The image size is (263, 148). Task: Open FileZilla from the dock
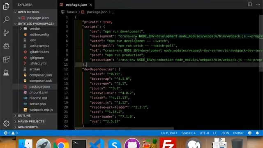(x=168, y=143)
